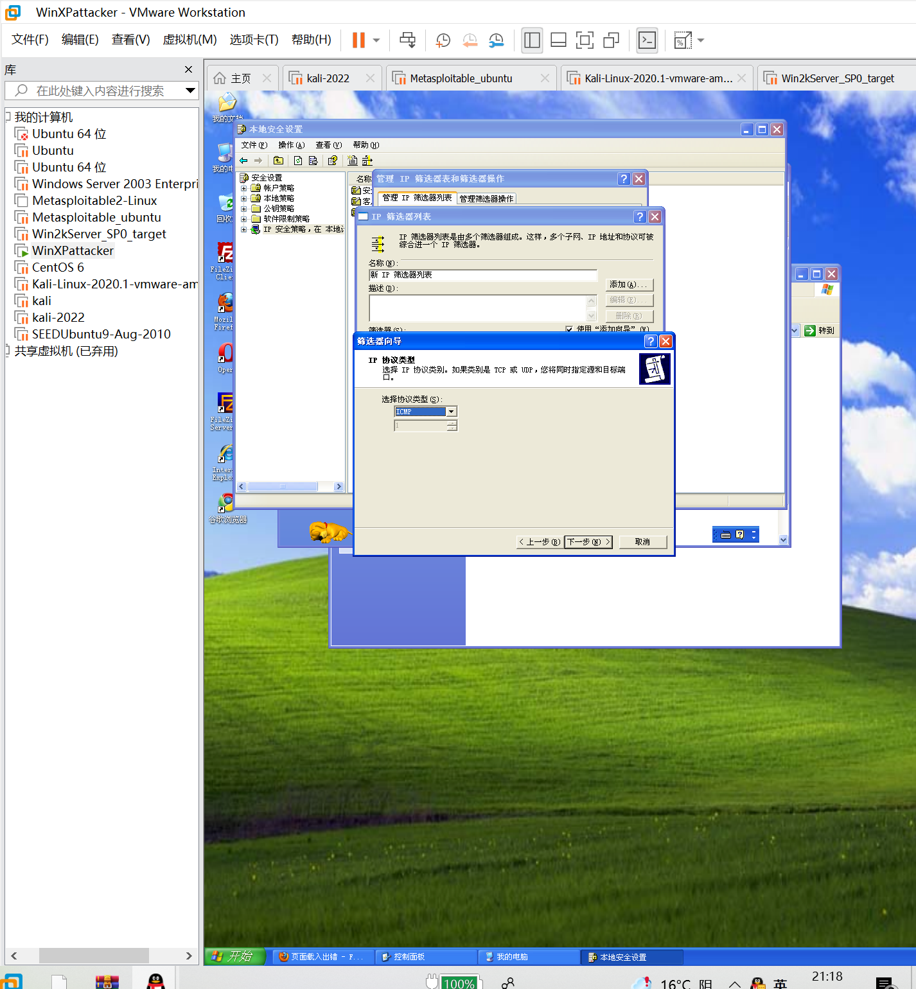Send Ctrl+Alt+Del to the virtual machine
Screen dimensions: 916x989
[x=407, y=40]
